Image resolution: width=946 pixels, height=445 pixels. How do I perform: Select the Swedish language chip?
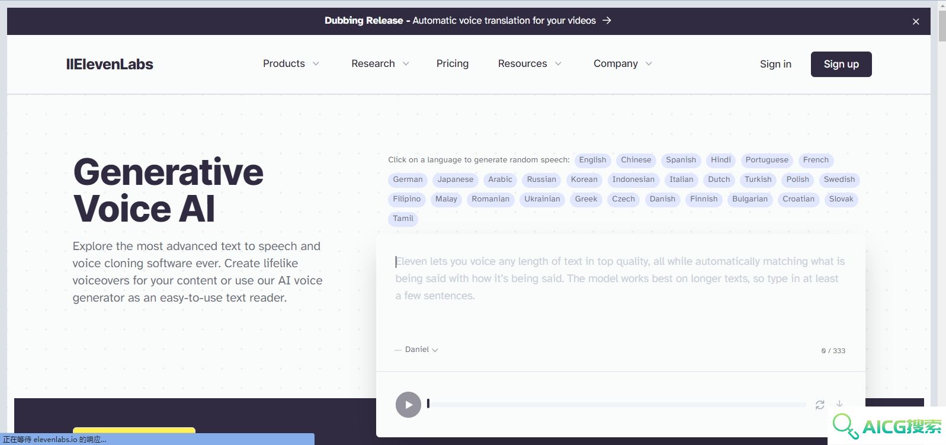tap(839, 180)
